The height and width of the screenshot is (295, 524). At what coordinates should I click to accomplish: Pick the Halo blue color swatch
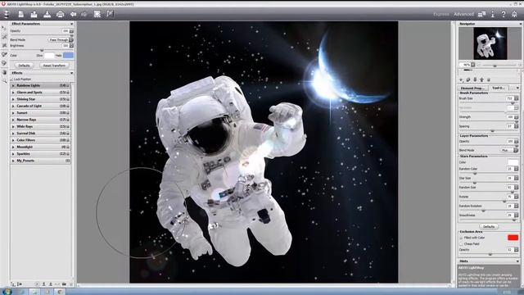click(x=68, y=56)
